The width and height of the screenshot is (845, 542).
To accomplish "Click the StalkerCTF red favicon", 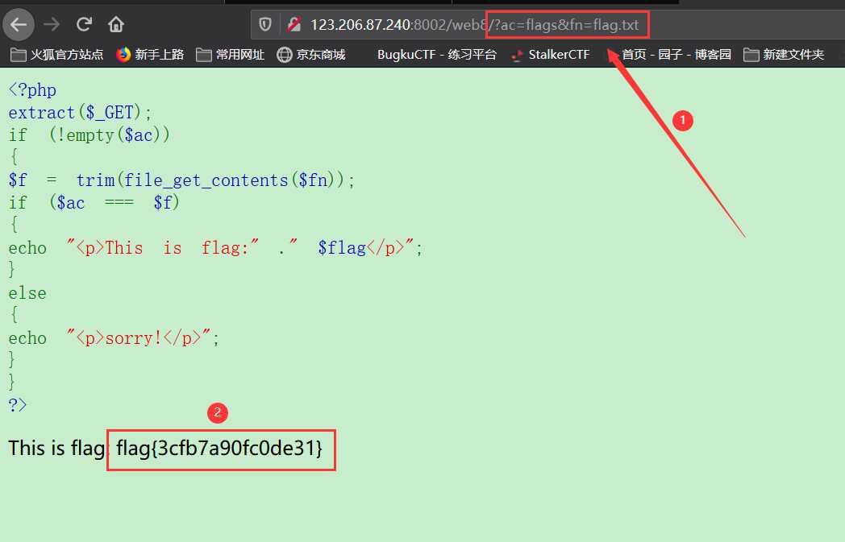I will coord(518,55).
